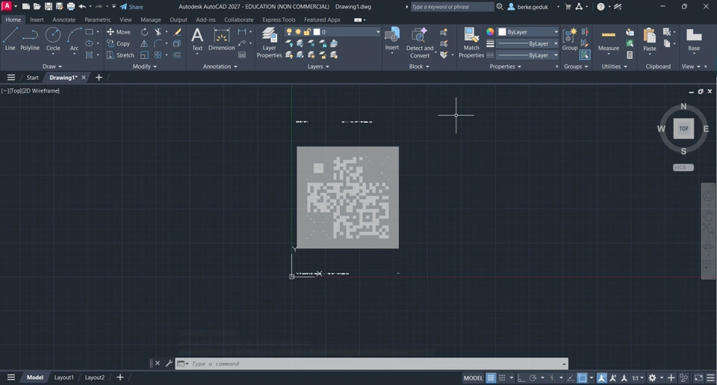Expand the Draw panel dropdown
Screen dimensions: 717x385
pos(52,67)
